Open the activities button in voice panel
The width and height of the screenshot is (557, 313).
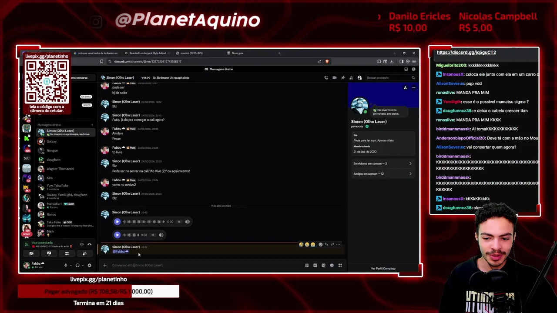tap(67, 253)
